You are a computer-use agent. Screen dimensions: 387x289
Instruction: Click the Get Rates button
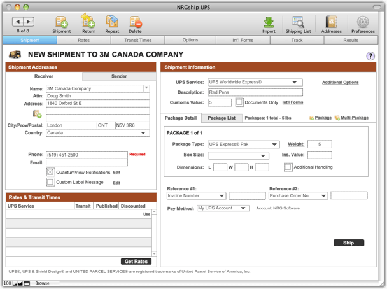[x=136, y=262]
